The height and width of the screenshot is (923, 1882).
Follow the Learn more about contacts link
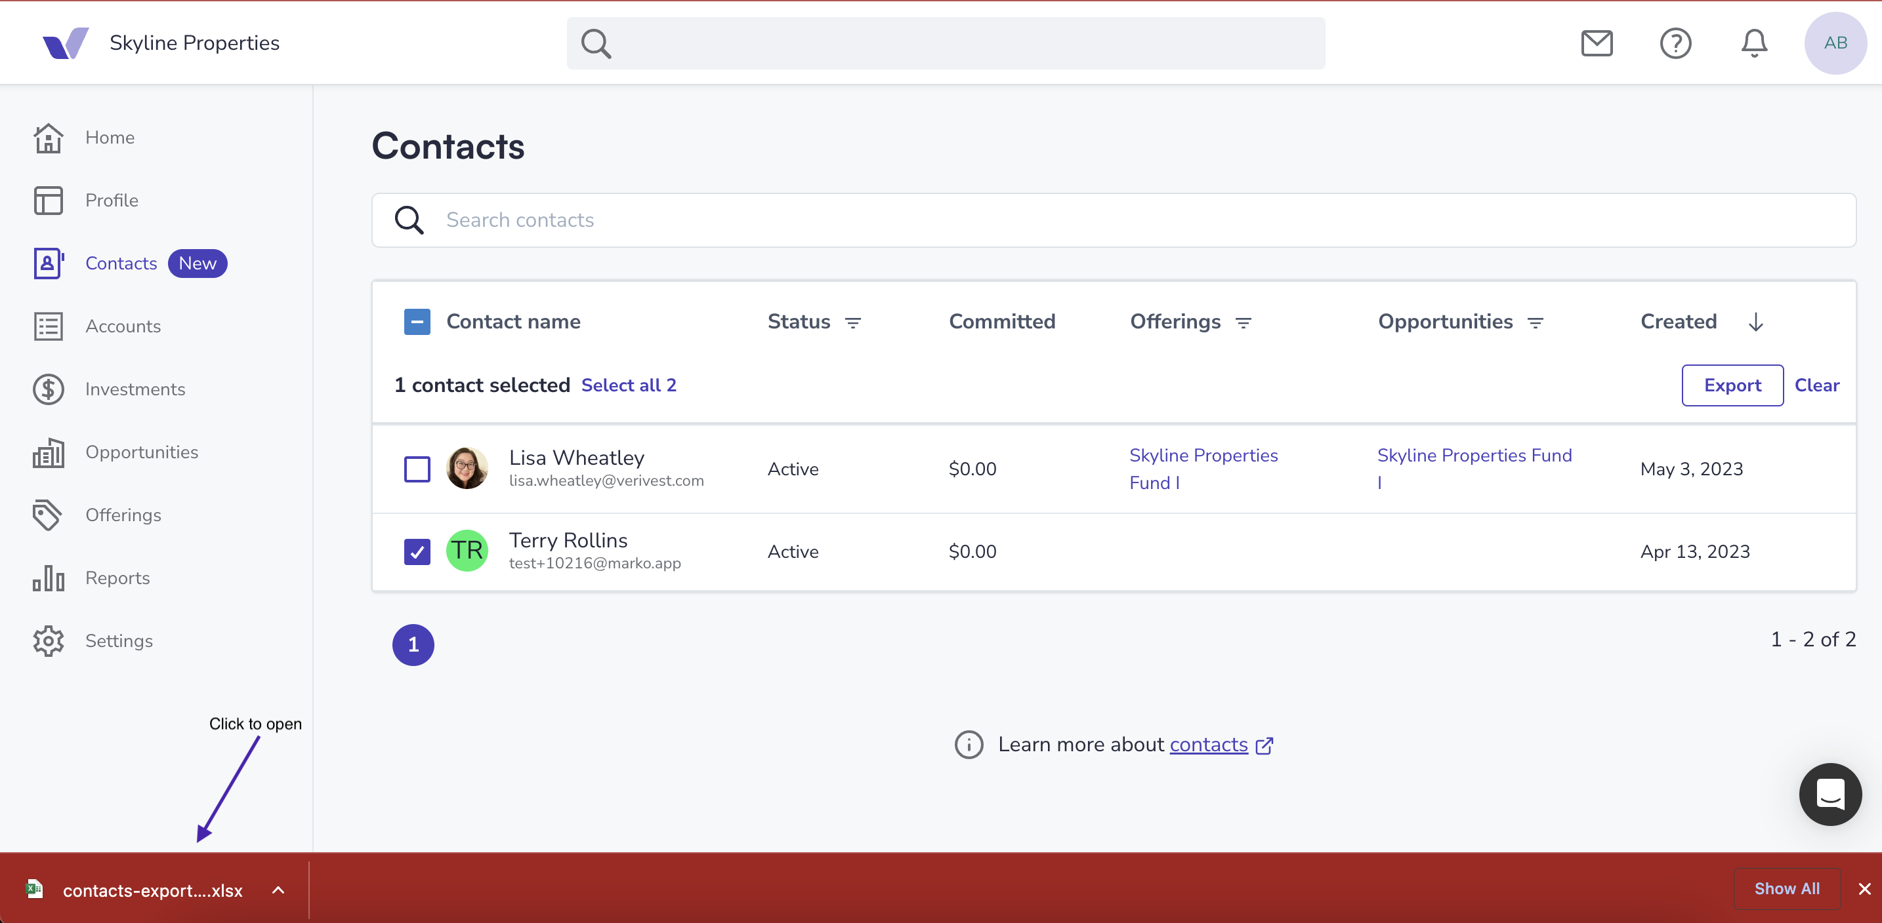coord(1208,744)
